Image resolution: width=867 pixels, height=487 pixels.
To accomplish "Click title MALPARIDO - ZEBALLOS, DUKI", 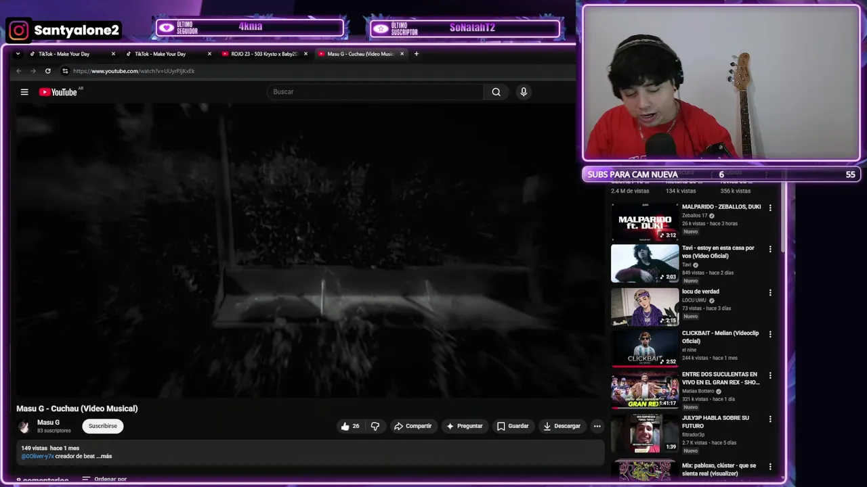I will [721, 207].
